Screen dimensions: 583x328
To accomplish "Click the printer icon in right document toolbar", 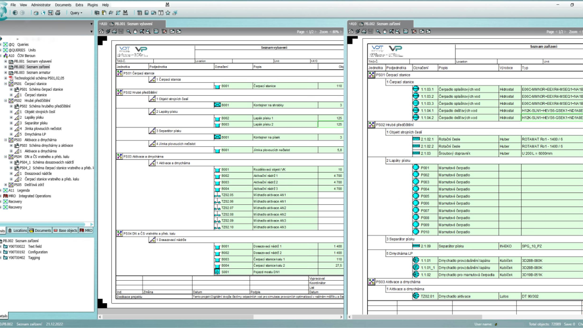I will 364,32.
